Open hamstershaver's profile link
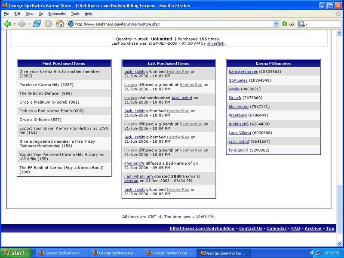This screenshot has height=258, width=344. [244, 72]
